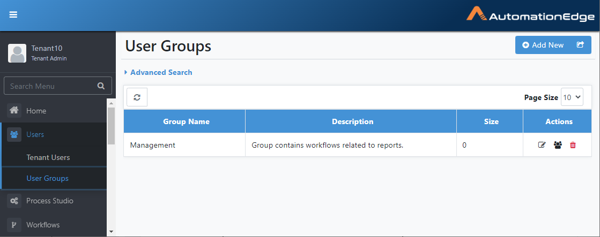This screenshot has width=600, height=237.
Task: Open Management group members icon
Action: click(558, 145)
